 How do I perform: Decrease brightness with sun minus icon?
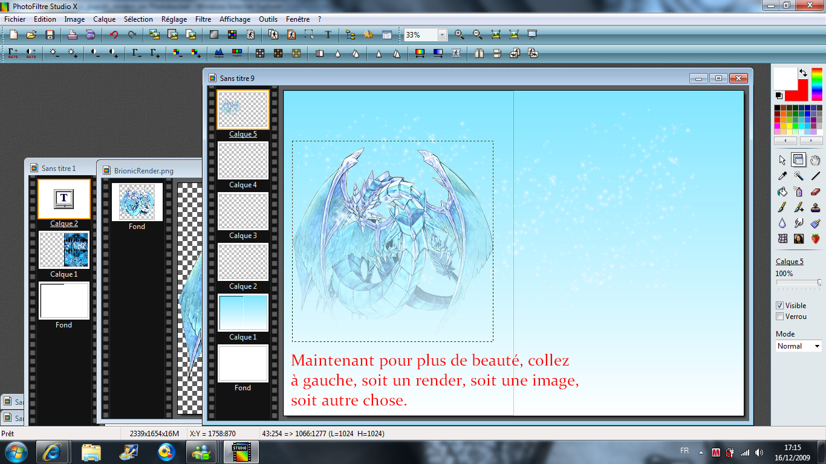click(54, 53)
